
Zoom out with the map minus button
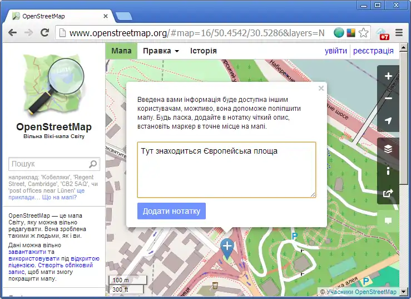(388, 99)
